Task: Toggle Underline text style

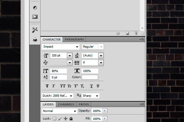Action: click(91, 86)
